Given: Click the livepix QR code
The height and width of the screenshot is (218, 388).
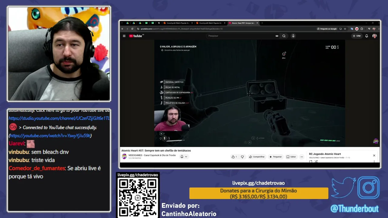Looking at the screenshot, I should pyautogui.click(x=138, y=197).
